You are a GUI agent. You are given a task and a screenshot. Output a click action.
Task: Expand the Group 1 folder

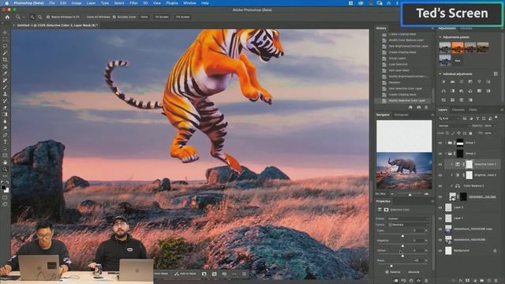click(446, 143)
